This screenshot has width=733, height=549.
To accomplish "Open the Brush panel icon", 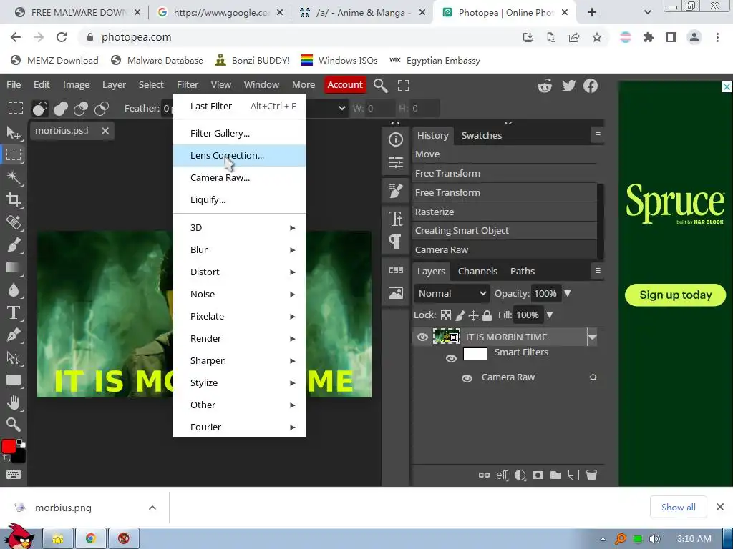I will 395,190.
